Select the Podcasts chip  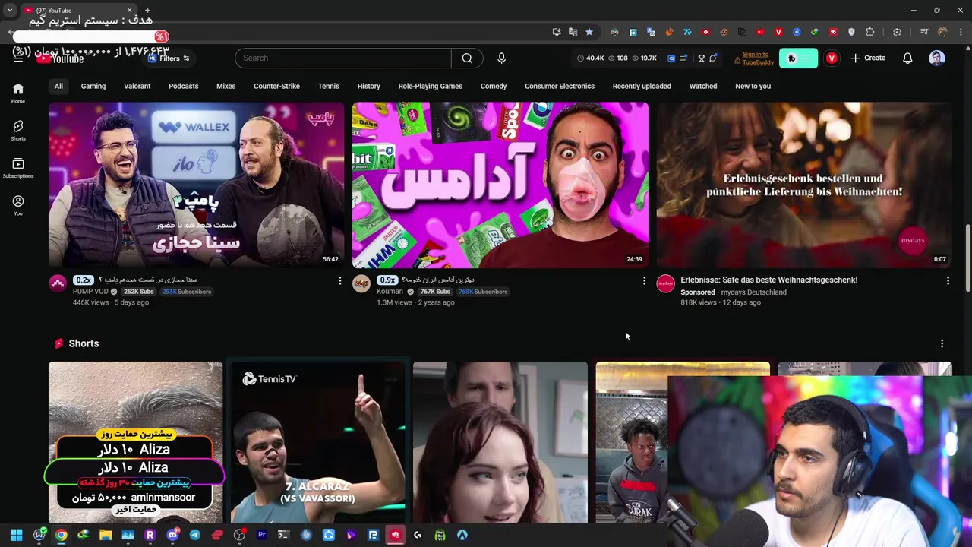tap(183, 86)
